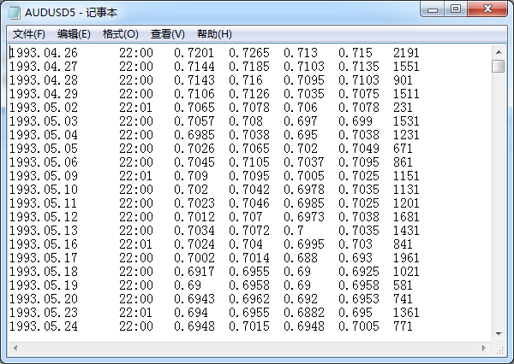Click the horizontal scrollbar right arrow
Image resolution: width=514 pixels, height=364 pixels.
coord(484,348)
